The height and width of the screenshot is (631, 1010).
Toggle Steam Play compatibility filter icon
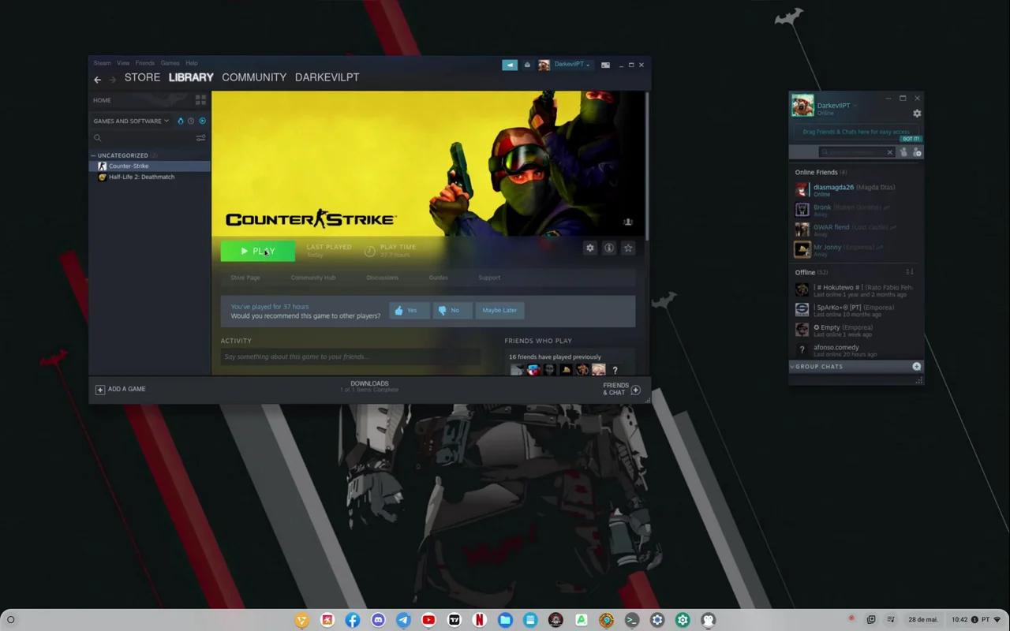click(x=181, y=121)
